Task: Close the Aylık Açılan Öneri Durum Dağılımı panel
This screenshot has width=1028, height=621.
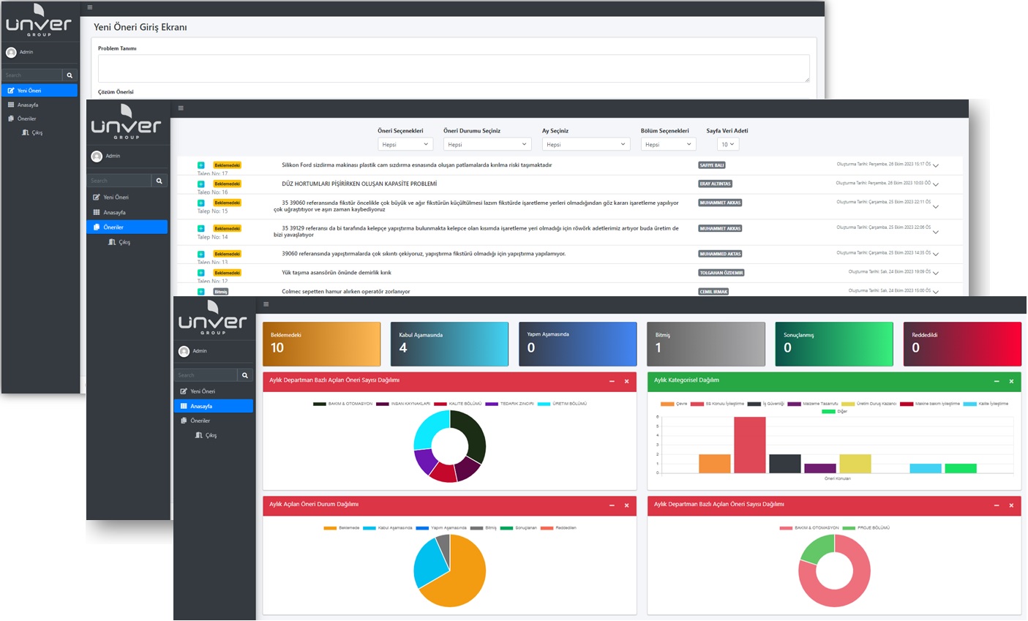Action: coord(626,505)
